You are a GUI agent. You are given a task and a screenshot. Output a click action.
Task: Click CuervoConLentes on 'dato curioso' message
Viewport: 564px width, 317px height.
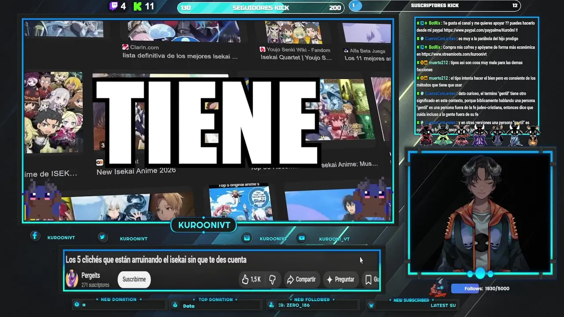(441, 93)
